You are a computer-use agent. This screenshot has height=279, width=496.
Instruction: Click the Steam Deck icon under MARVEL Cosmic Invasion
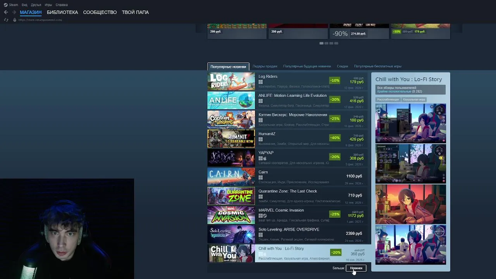(x=265, y=215)
